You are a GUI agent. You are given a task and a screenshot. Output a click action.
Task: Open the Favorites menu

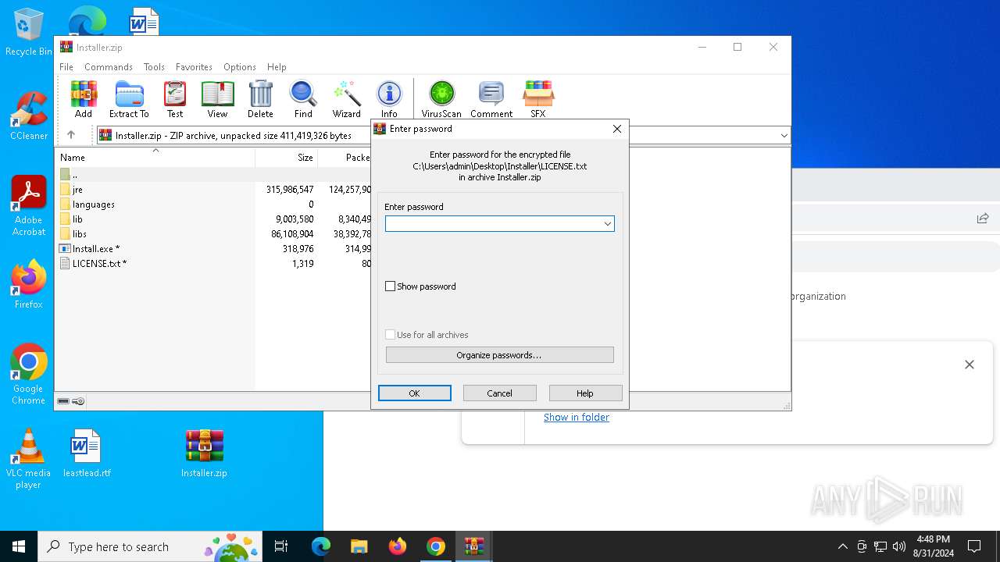pos(194,67)
